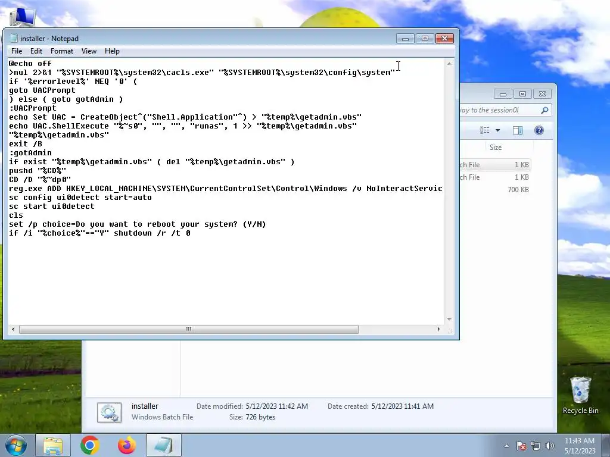Close the Explorer window
This screenshot has width=610, height=457.
pyautogui.click(x=542, y=93)
